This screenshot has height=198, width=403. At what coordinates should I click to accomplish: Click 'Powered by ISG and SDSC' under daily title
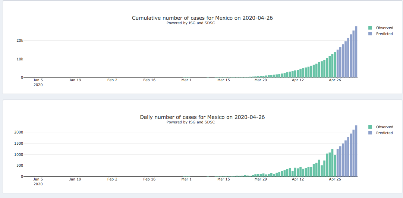coord(191,122)
